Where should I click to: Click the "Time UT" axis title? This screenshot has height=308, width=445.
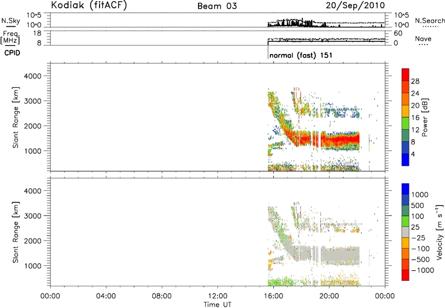coord(217,305)
